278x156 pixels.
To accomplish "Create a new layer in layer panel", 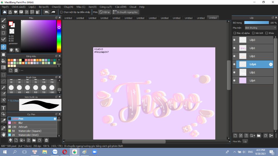I will 235,136.
